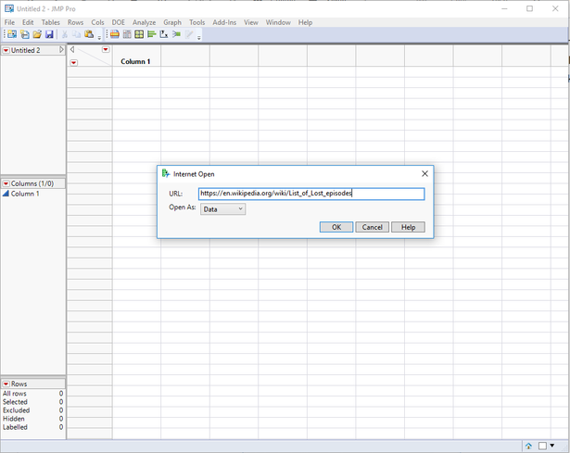Click the green bars Fit Y by X icon
Screen dimensions: 570x453
coord(152,34)
